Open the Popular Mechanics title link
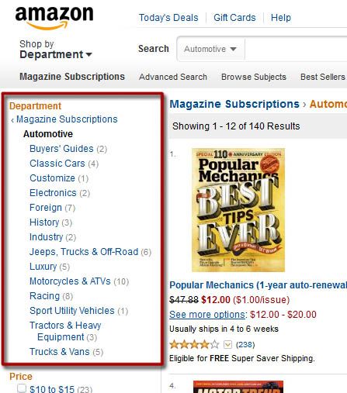The height and width of the screenshot is (393, 347). pos(258,285)
